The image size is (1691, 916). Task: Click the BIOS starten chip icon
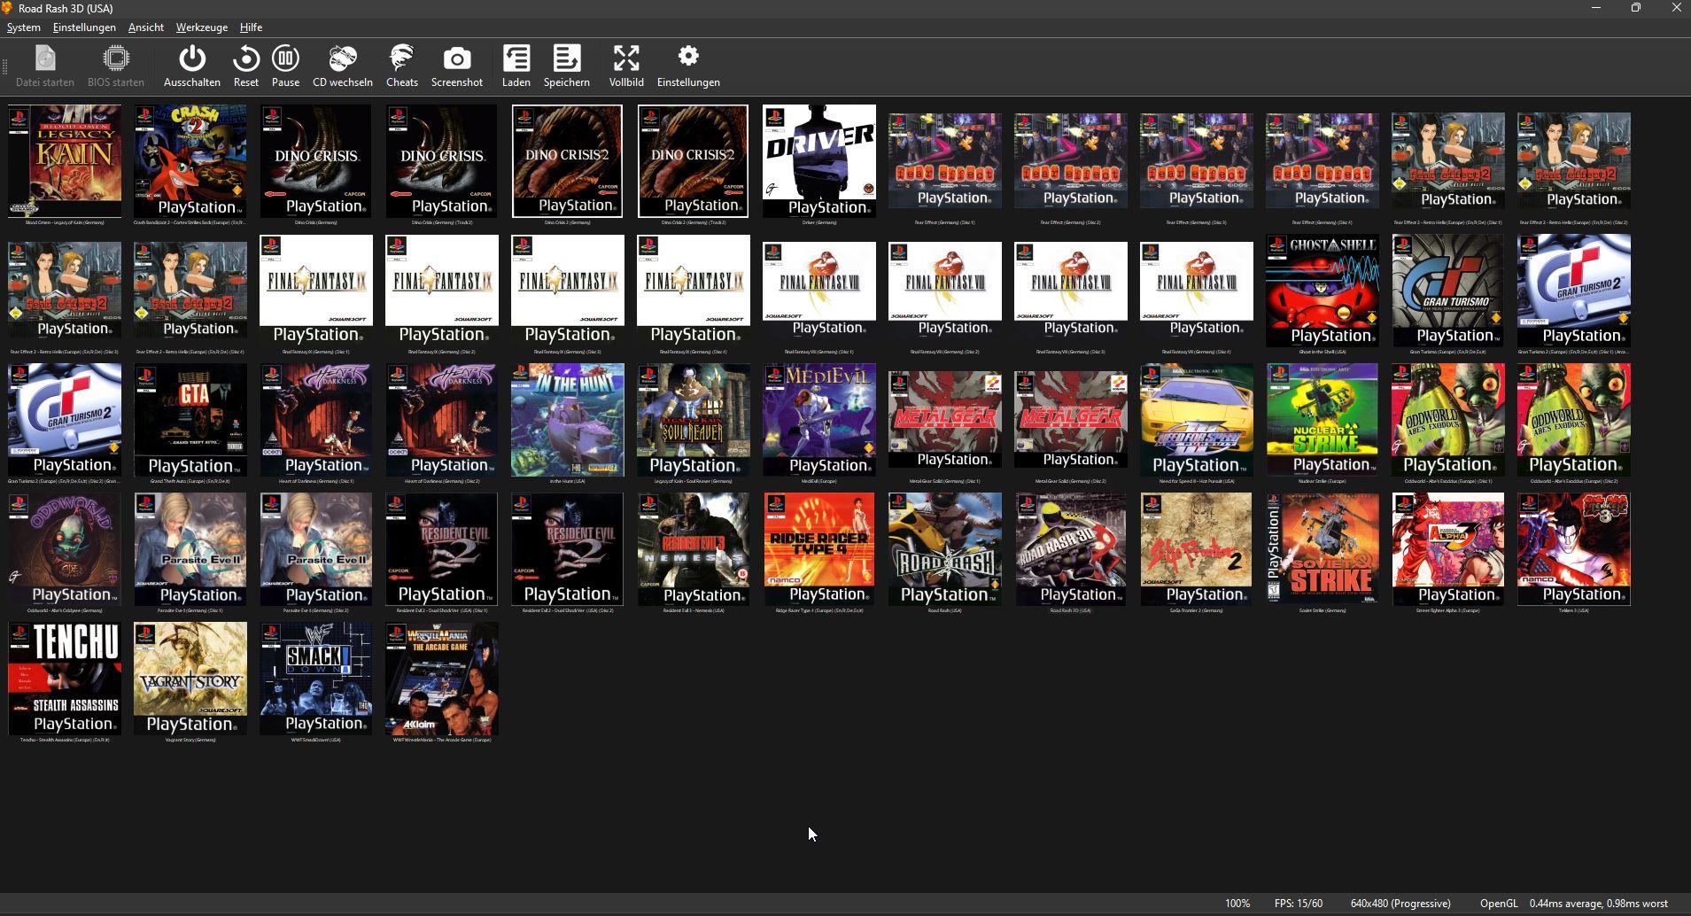click(x=116, y=58)
